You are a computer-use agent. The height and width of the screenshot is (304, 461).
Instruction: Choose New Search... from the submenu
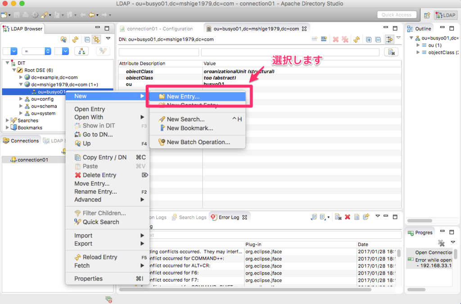tap(197, 119)
